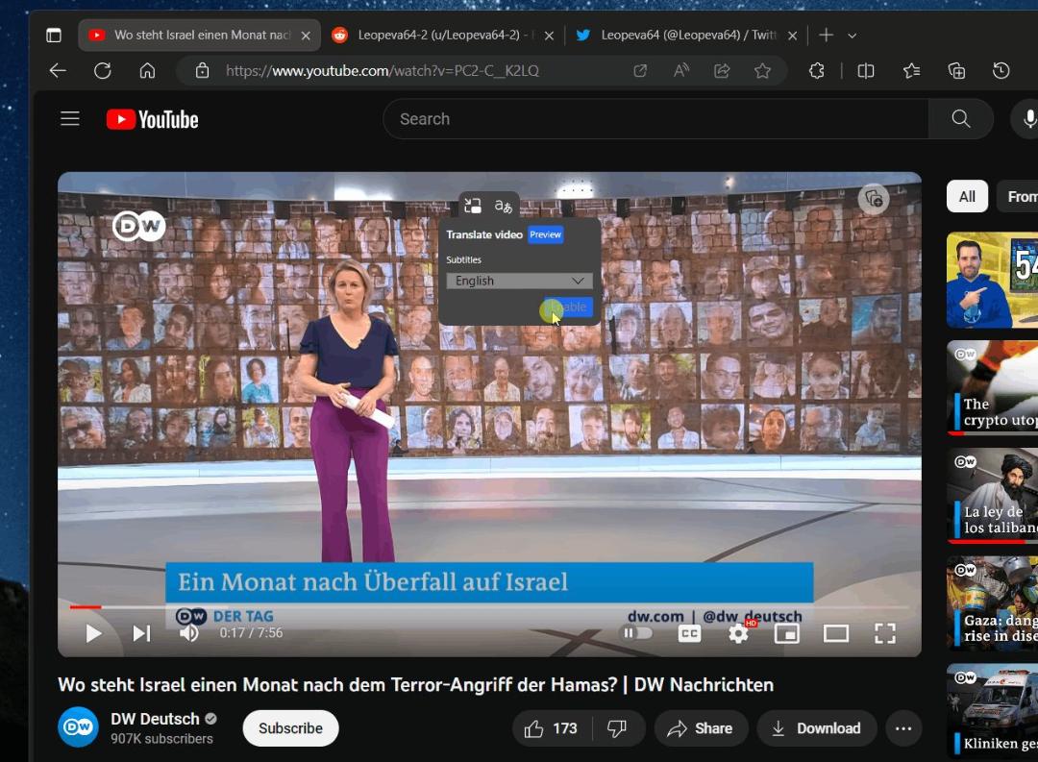Close the Twitter Leopeva64 tab
This screenshot has height=762, width=1038.
tap(792, 36)
